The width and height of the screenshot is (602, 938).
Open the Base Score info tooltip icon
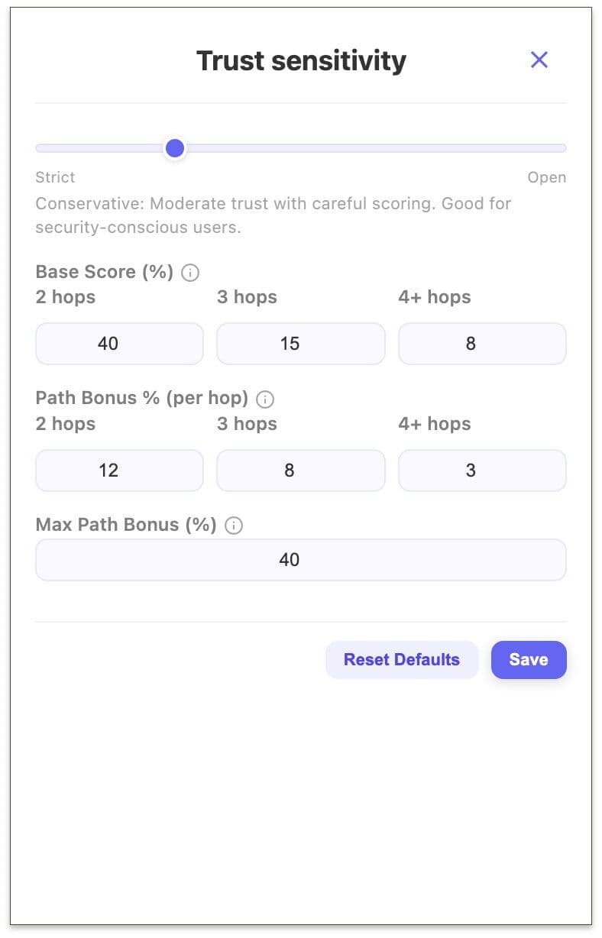pyautogui.click(x=189, y=272)
